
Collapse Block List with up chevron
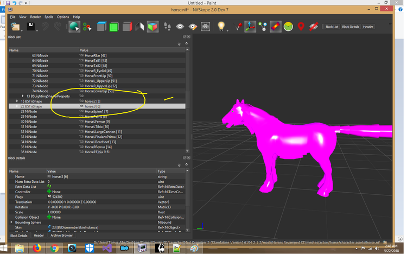[186, 43]
